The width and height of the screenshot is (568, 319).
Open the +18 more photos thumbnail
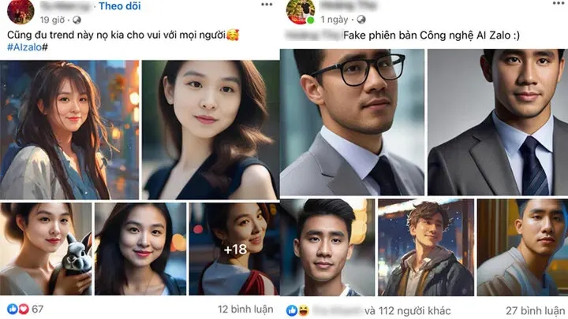point(234,249)
